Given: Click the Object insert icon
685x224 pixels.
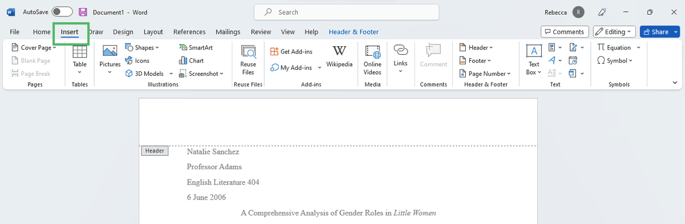Looking at the screenshot, I should pos(573,73).
